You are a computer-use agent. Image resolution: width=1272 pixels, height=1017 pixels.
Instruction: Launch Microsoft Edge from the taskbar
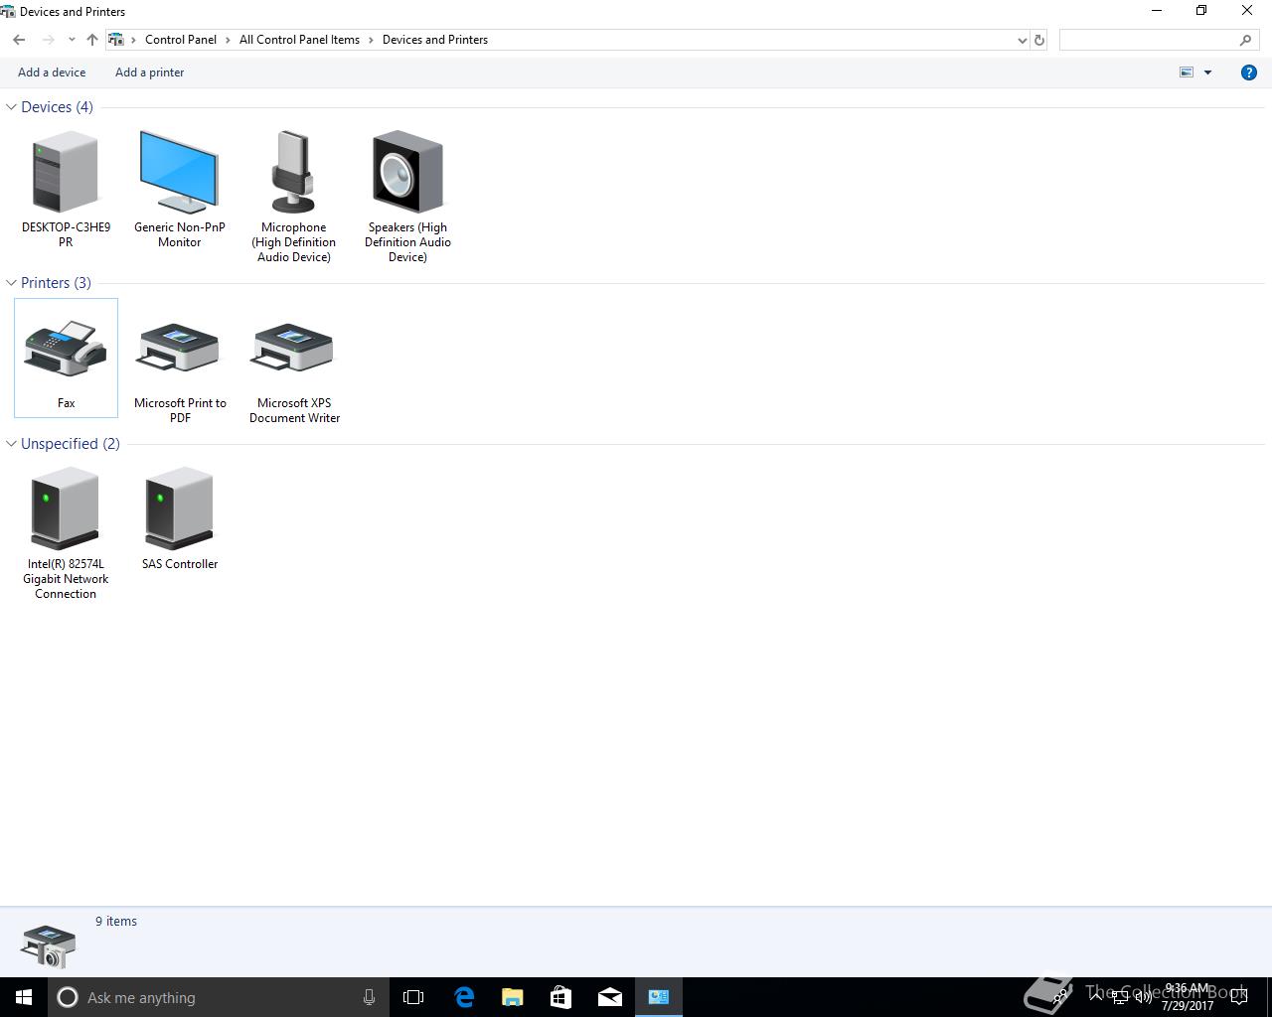[463, 997]
